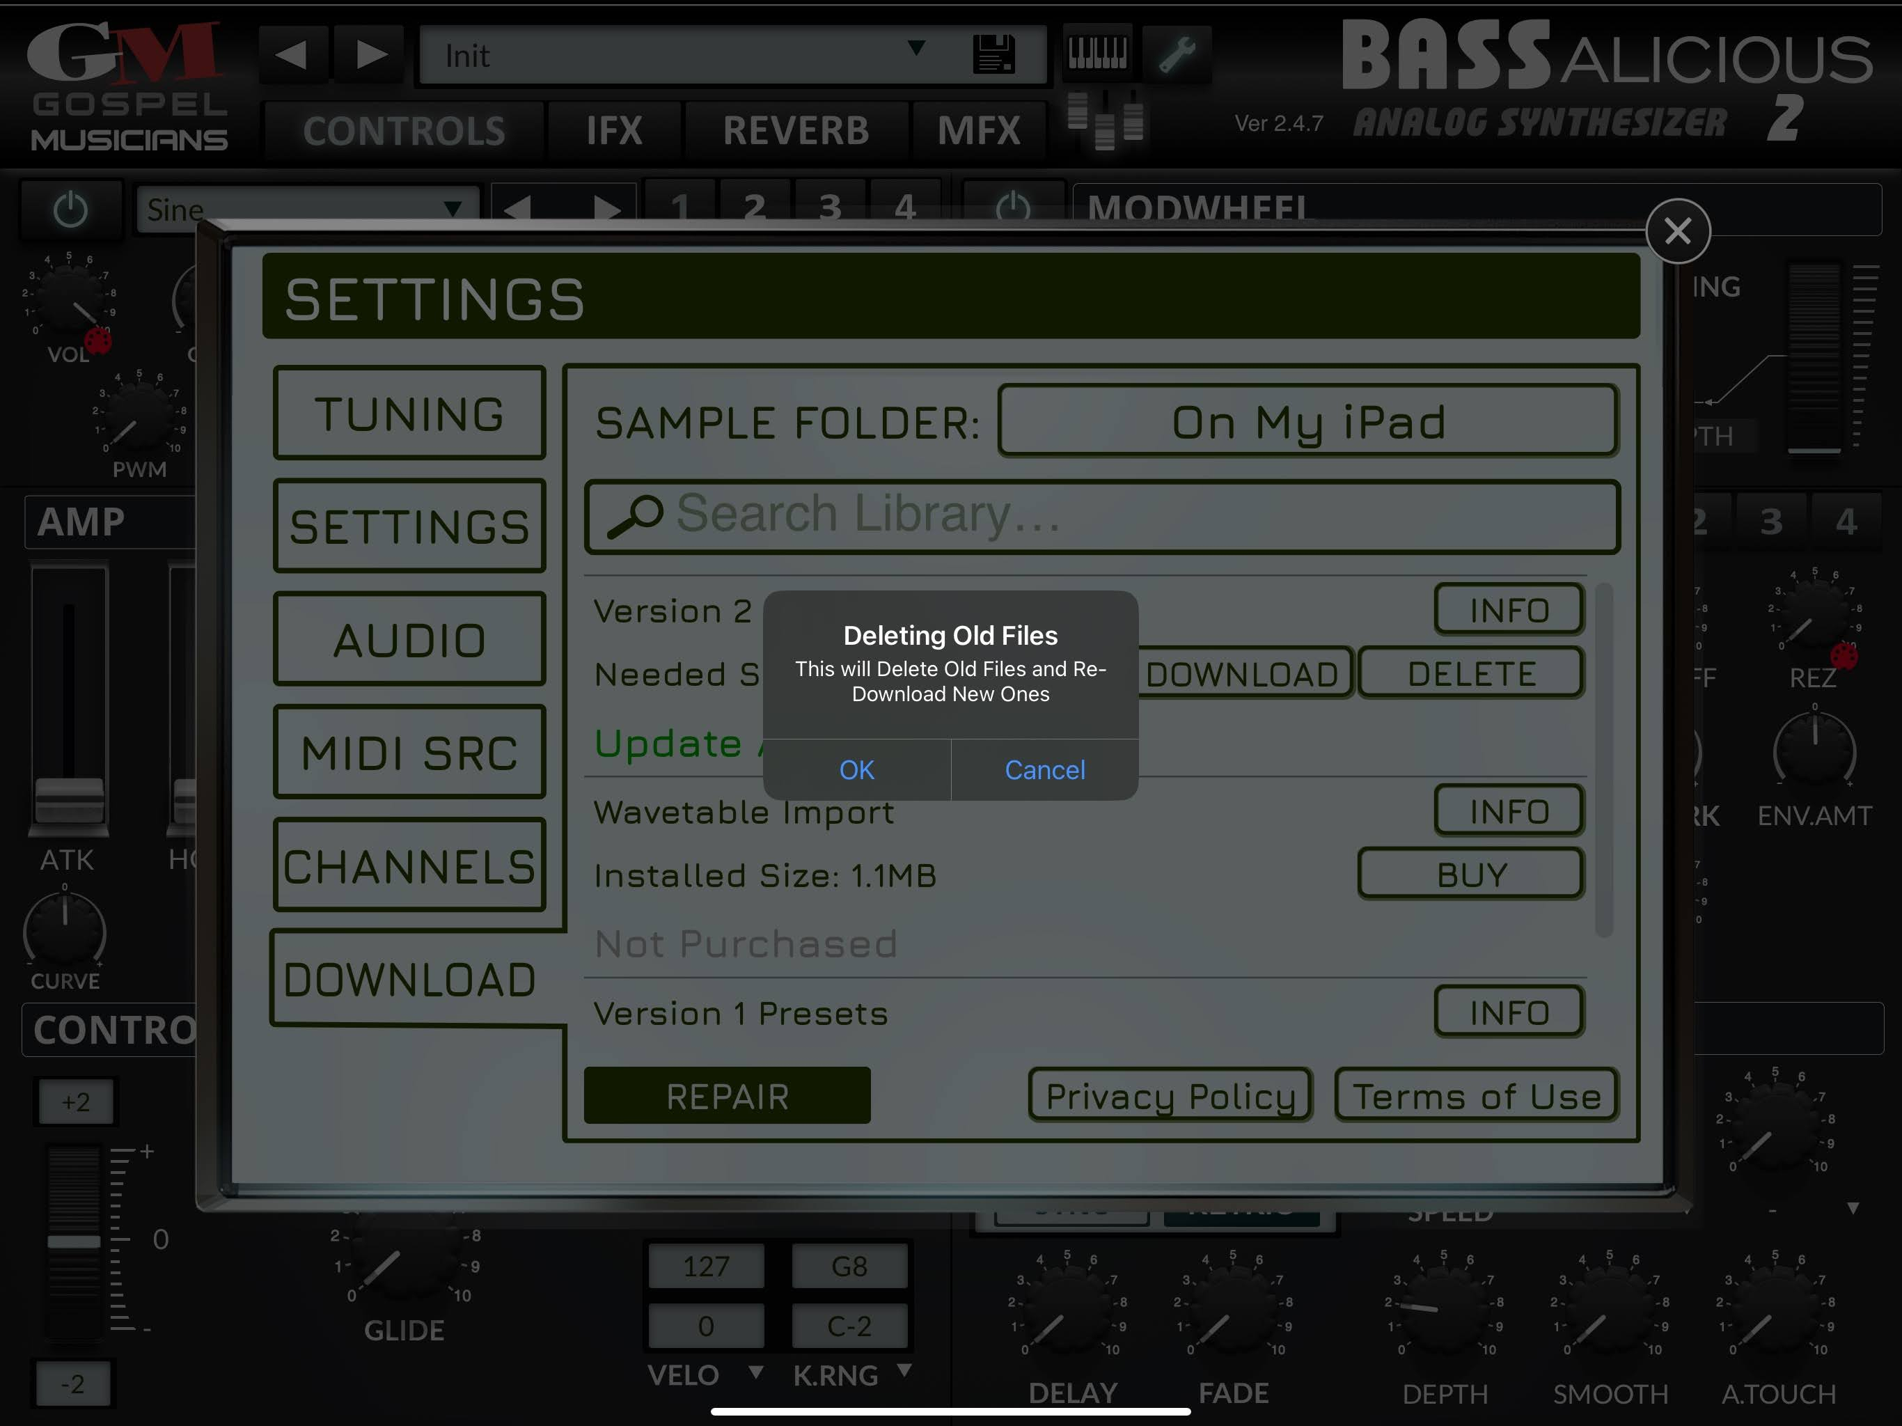Click the search magnifier icon
Screen dimensions: 1902x1426
[x=634, y=516]
